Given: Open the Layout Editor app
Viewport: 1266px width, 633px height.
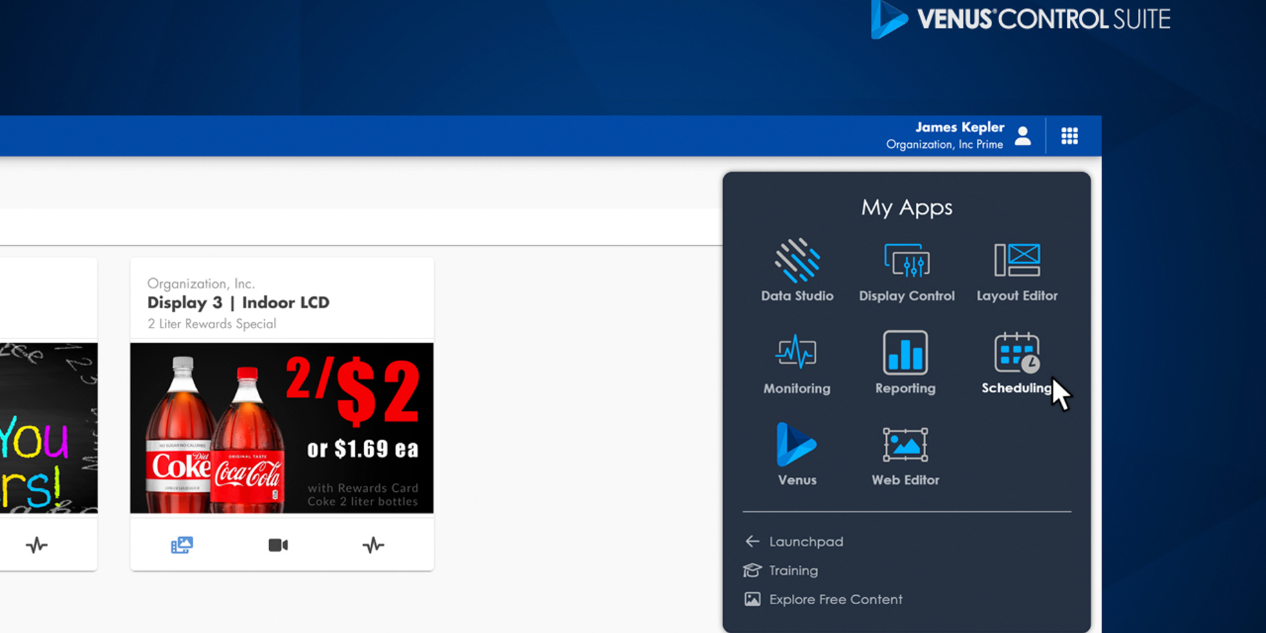Looking at the screenshot, I should [1016, 270].
